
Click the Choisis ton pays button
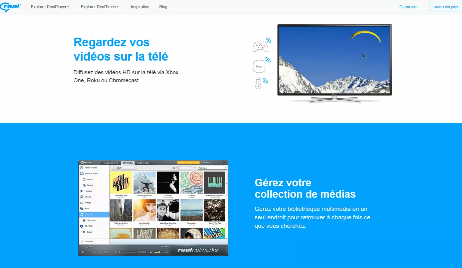(445, 7)
